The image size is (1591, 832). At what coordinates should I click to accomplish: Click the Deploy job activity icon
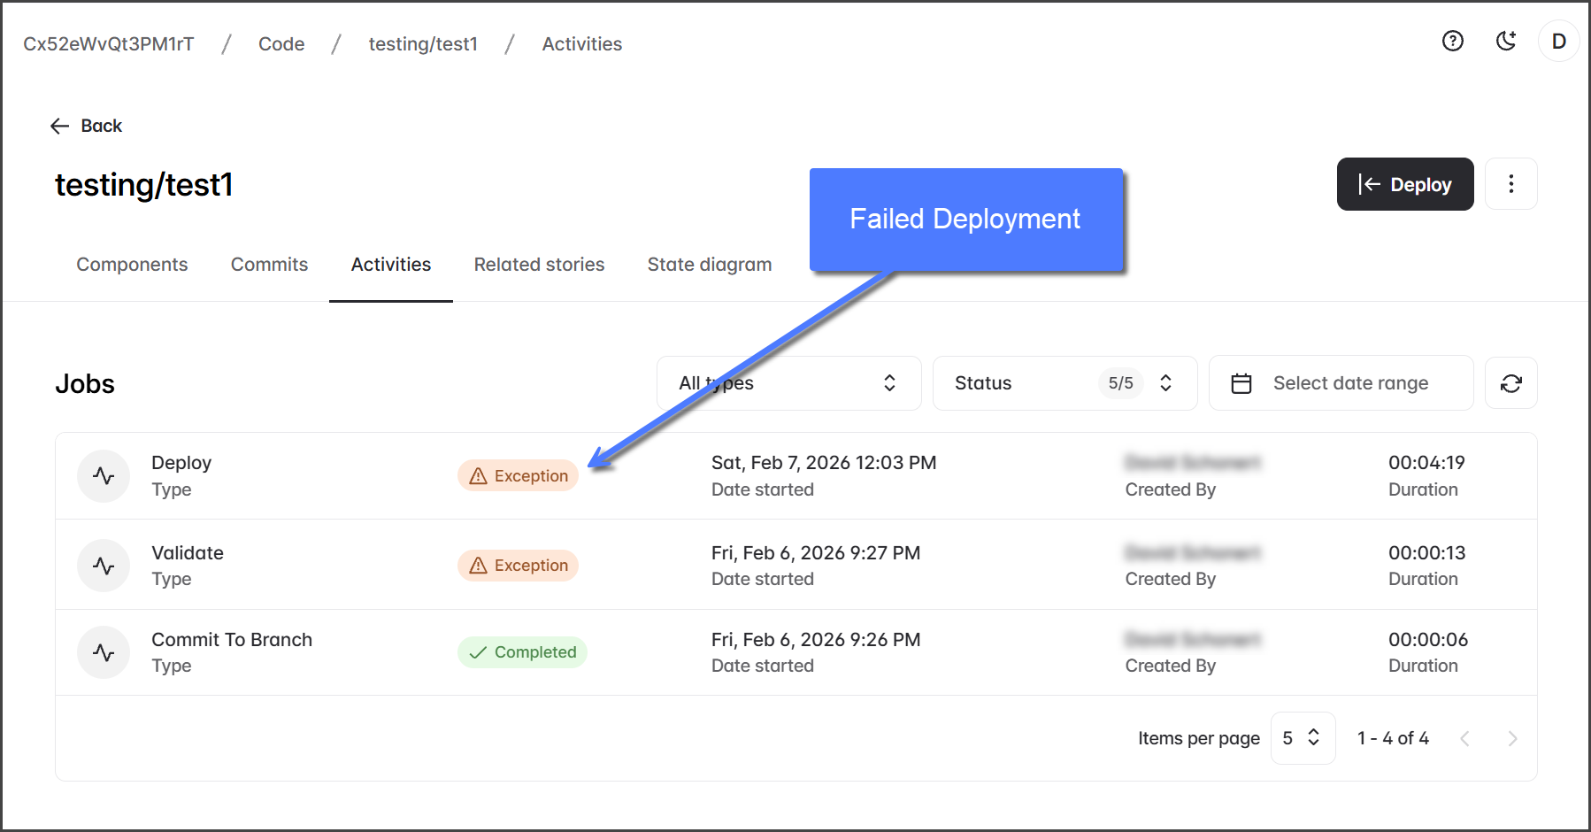click(104, 476)
